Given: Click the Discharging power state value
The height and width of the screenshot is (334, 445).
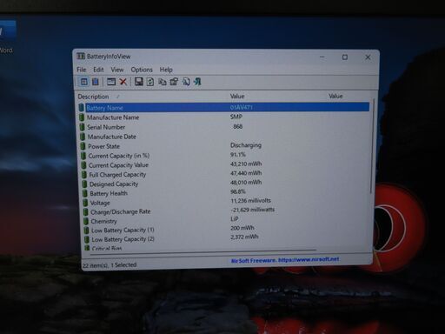Looking at the screenshot, I should (246, 145).
